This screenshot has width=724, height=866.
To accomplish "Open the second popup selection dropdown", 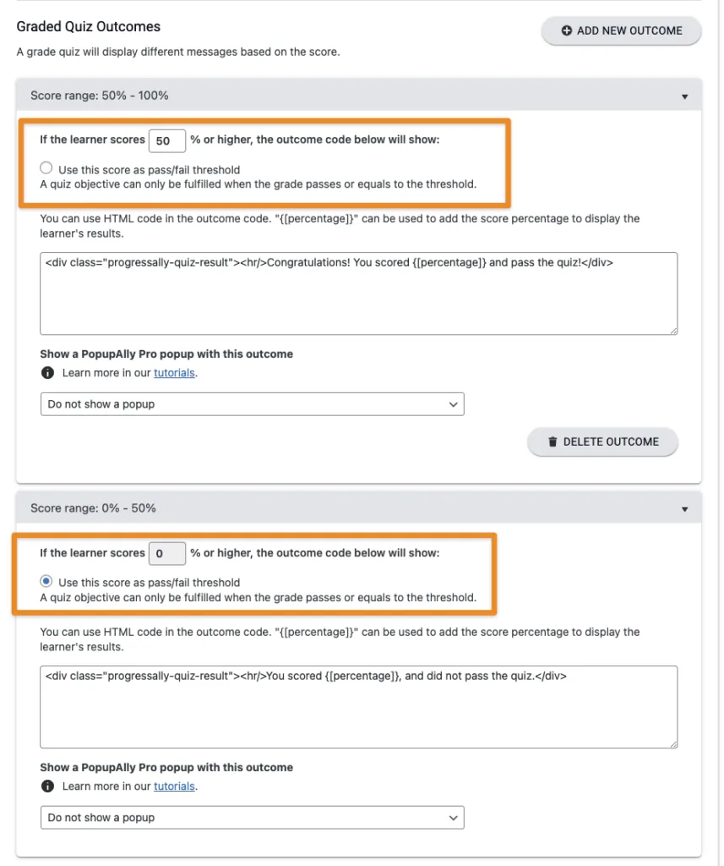I will (x=252, y=818).
